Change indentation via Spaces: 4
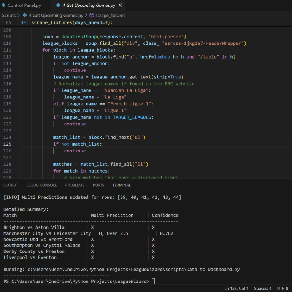This screenshot has width=292, height=292. [263, 288]
